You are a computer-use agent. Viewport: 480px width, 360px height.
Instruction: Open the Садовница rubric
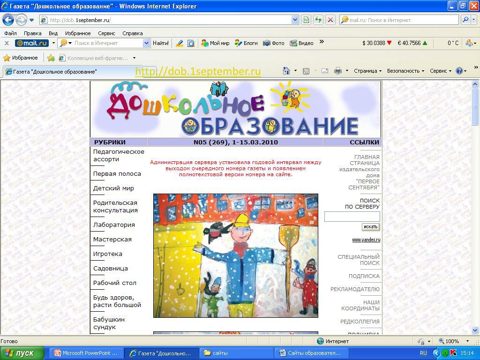tap(111, 269)
